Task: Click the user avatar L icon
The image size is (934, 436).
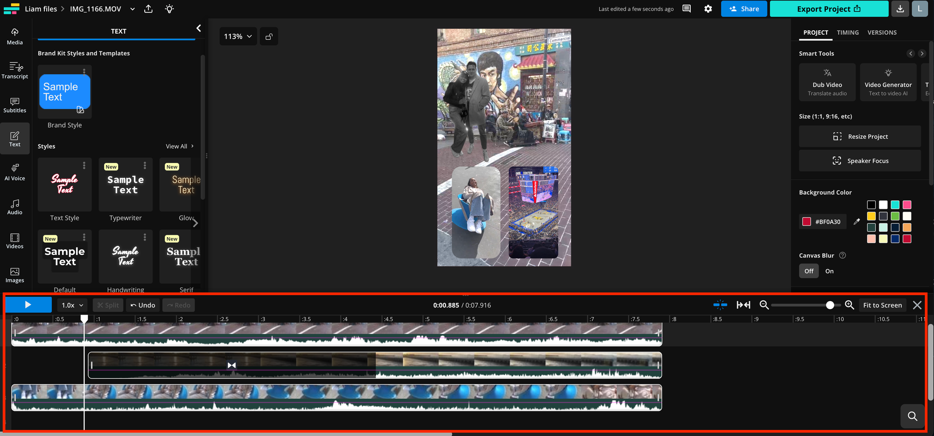Action: tap(920, 9)
